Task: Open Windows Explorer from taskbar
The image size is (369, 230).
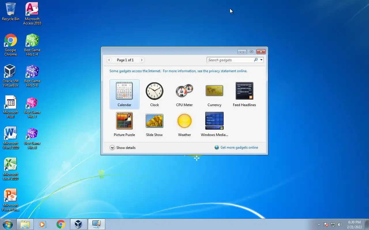Action: point(25,224)
